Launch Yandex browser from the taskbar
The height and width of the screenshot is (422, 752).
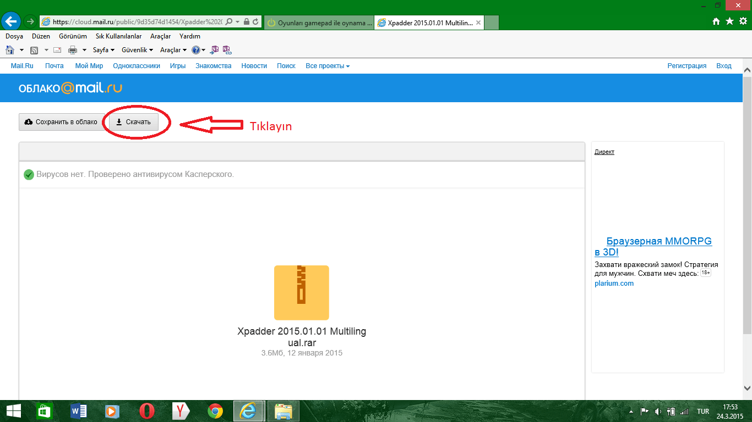(x=181, y=411)
